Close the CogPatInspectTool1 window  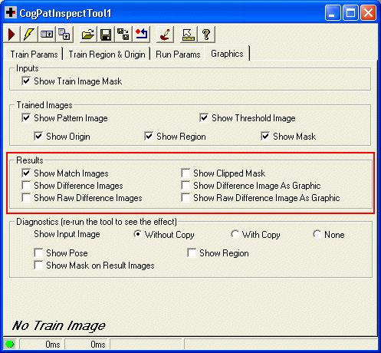368,13
